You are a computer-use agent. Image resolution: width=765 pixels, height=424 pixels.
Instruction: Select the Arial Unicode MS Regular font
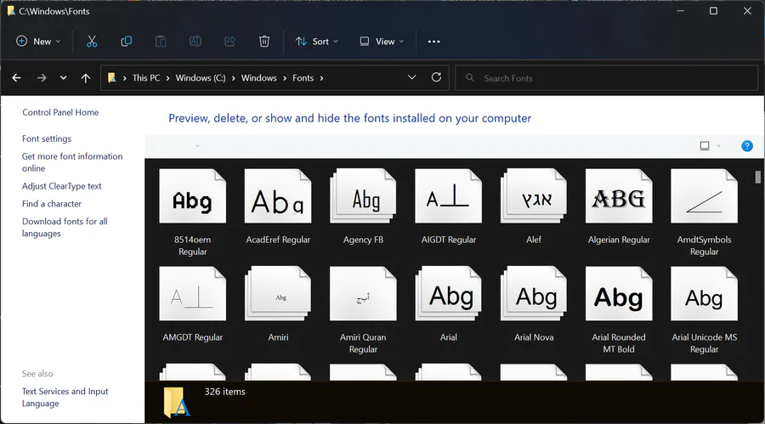pos(704,310)
